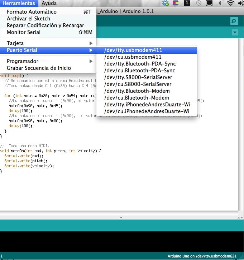This screenshot has width=244, height=260.
Task: Click Grabar Secuencia de Inicio
Action: [39, 68]
